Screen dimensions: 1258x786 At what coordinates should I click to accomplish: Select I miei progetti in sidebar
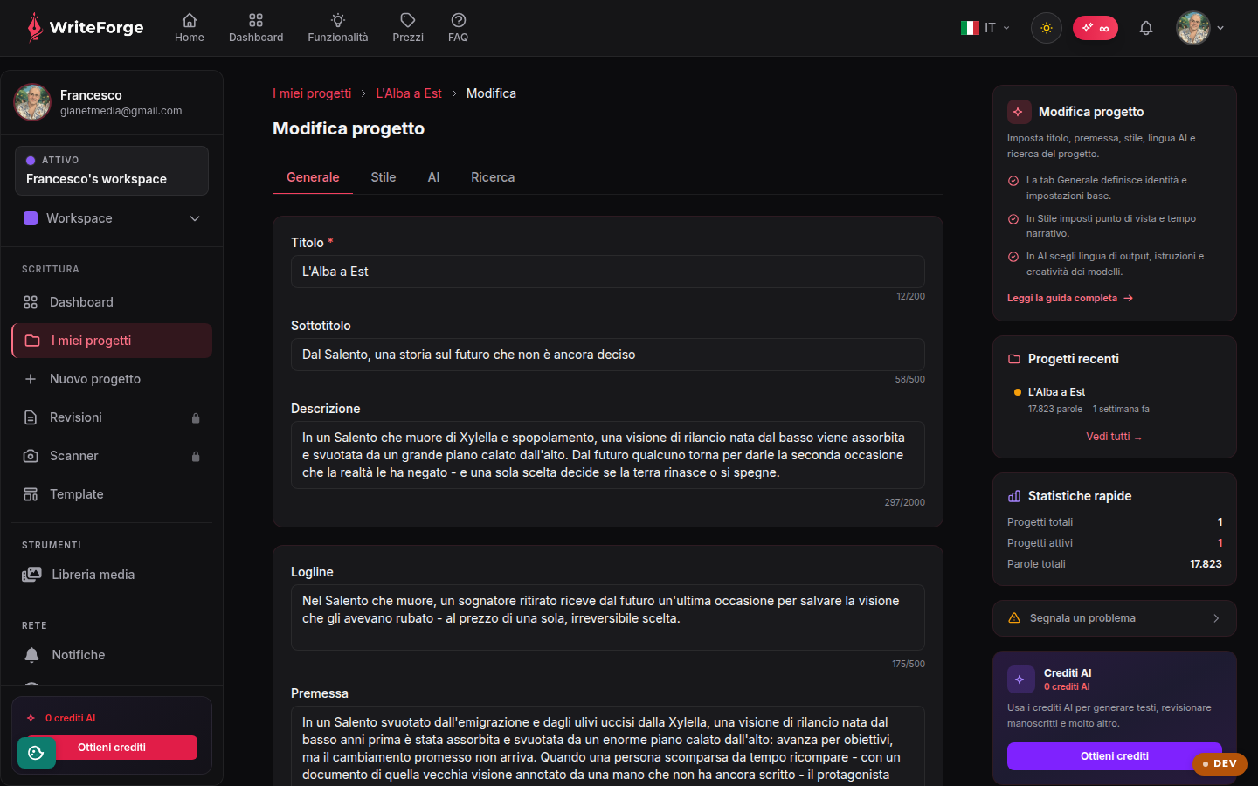(x=112, y=341)
